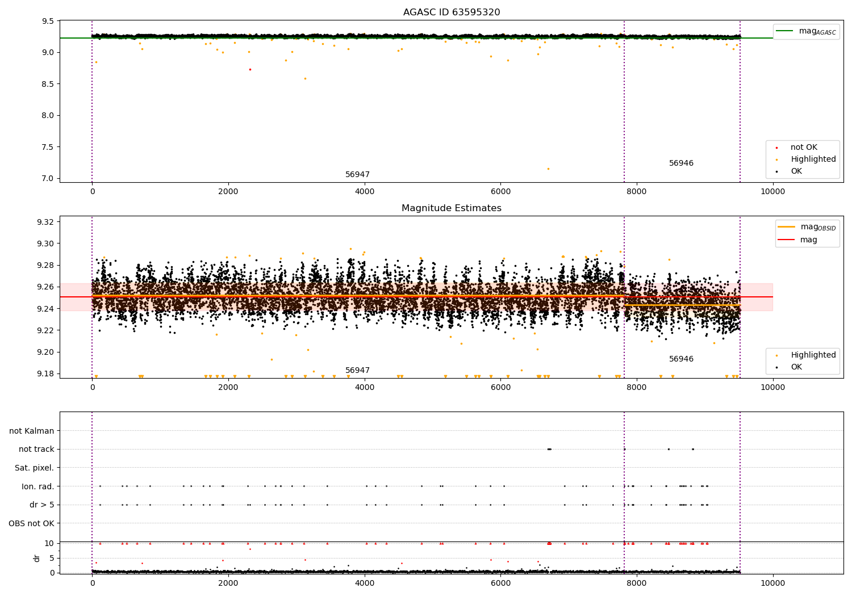852x596 pixels.
Task: Select the 'mag AGASC' legend label
Action: [x=817, y=31]
